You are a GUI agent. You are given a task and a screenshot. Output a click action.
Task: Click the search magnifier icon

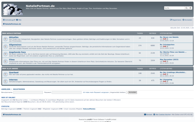click(x=186, y=8)
